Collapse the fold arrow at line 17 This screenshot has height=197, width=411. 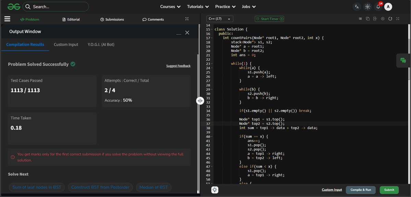point(212,38)
